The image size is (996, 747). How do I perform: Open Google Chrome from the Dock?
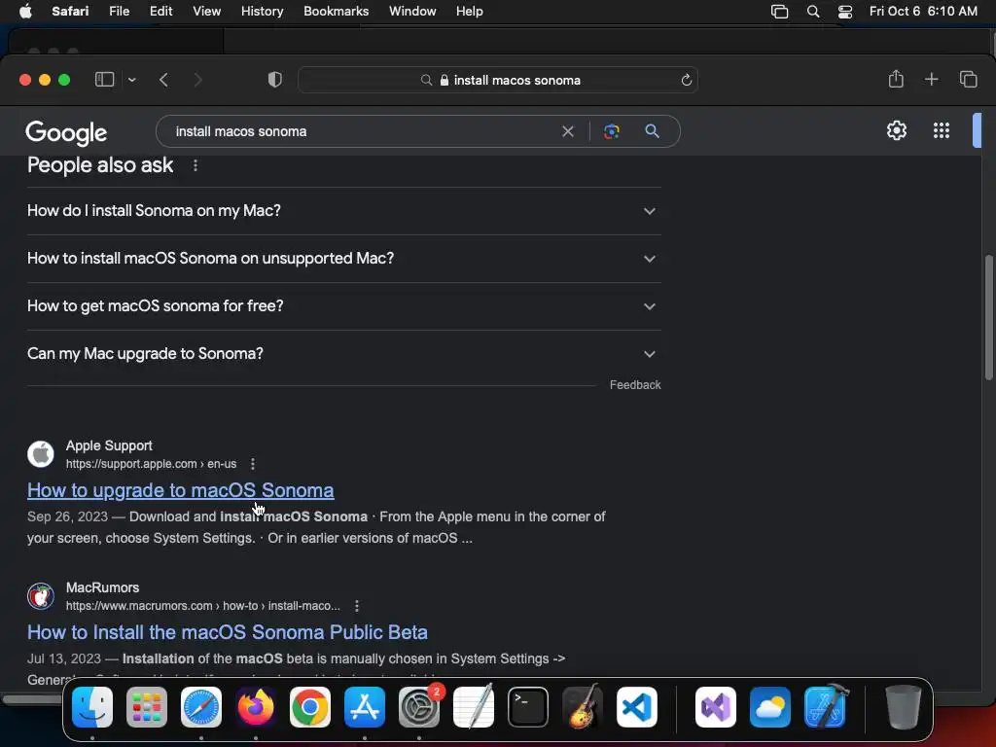(x=310, y=707)
